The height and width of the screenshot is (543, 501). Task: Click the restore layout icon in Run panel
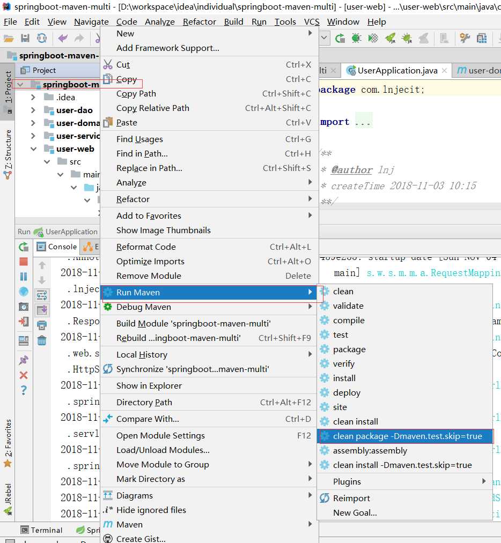pyautogui.click(x=24, y=341)
